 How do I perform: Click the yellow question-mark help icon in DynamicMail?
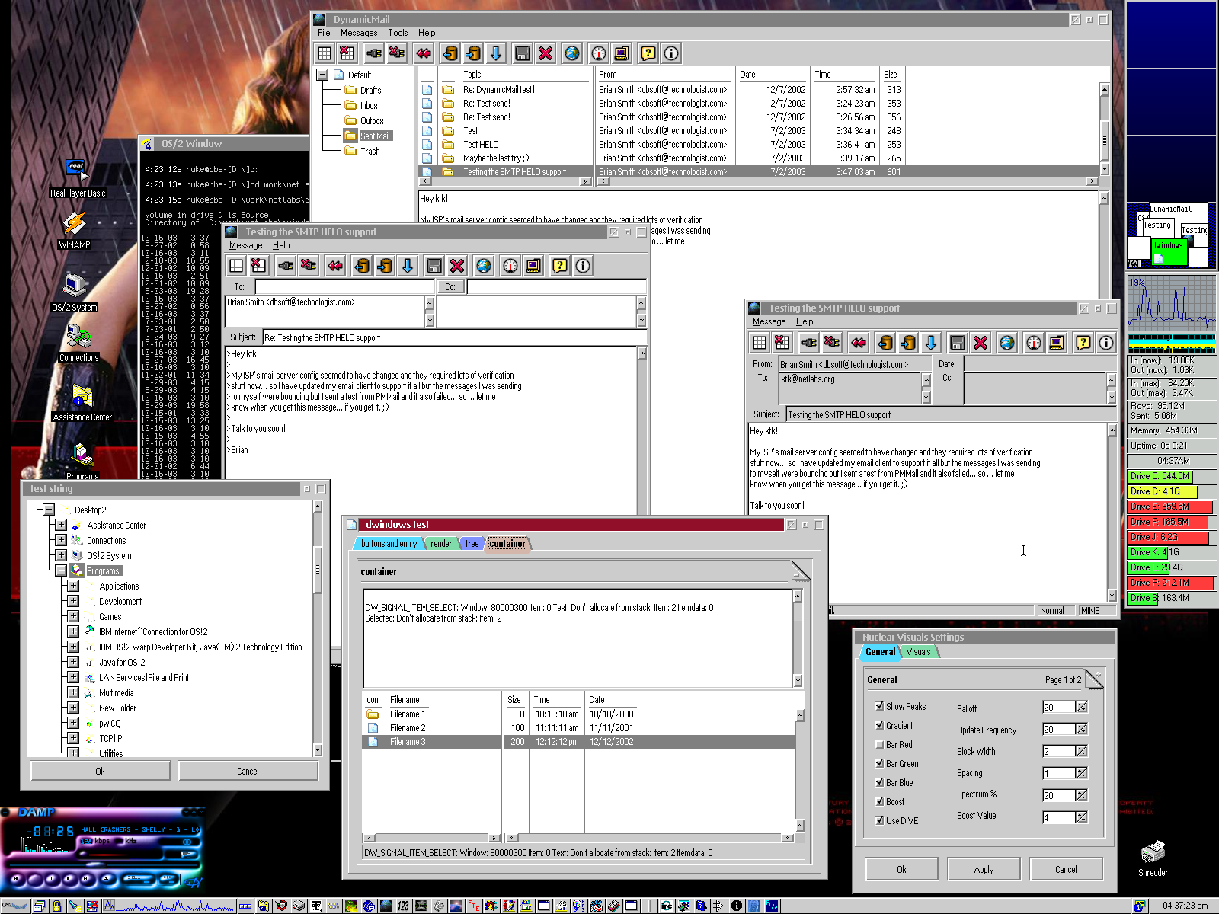point(648,53)
